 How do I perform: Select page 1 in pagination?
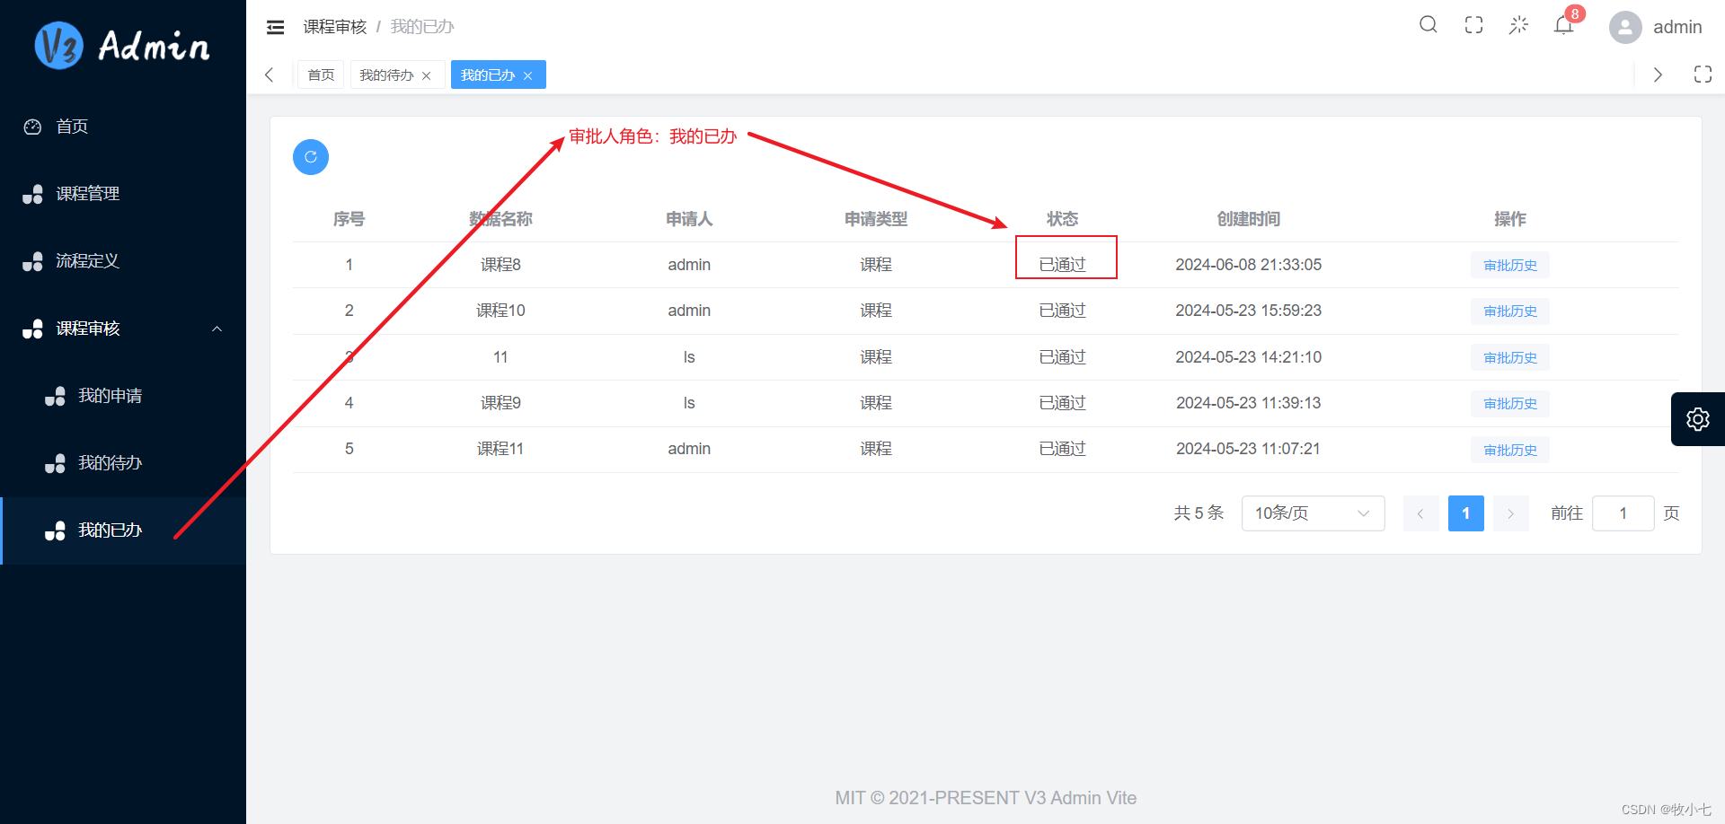coord(1465,513)
